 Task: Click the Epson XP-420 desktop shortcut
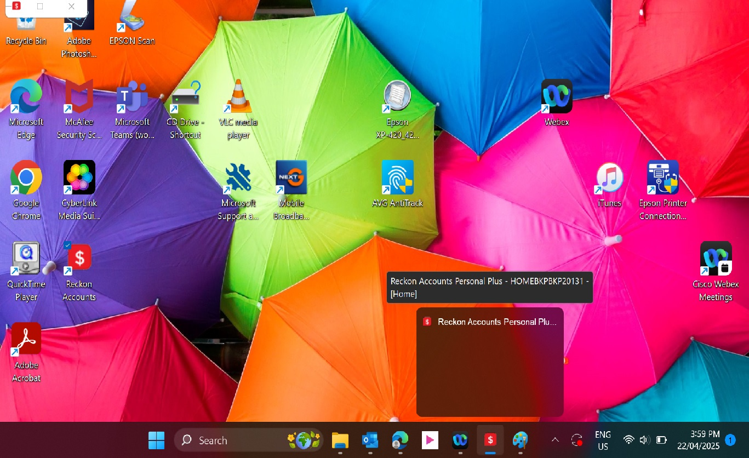click(397, 110)
